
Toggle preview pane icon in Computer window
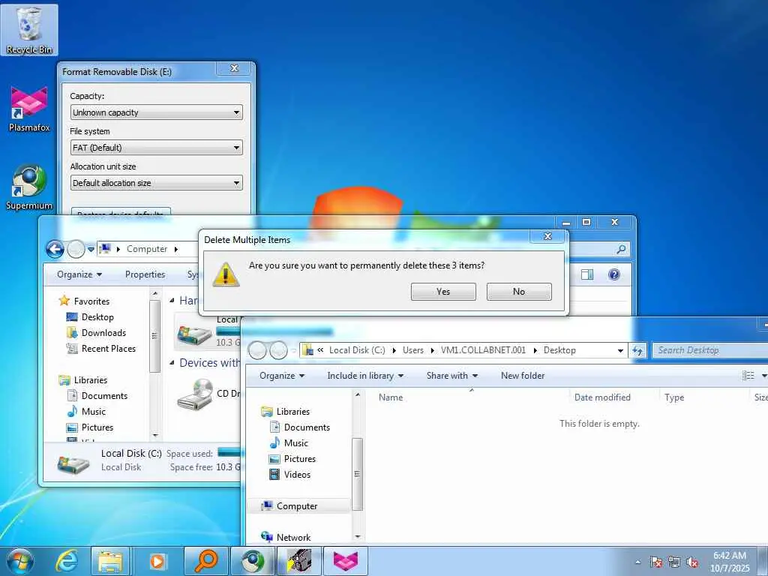(x=587, y=274)
